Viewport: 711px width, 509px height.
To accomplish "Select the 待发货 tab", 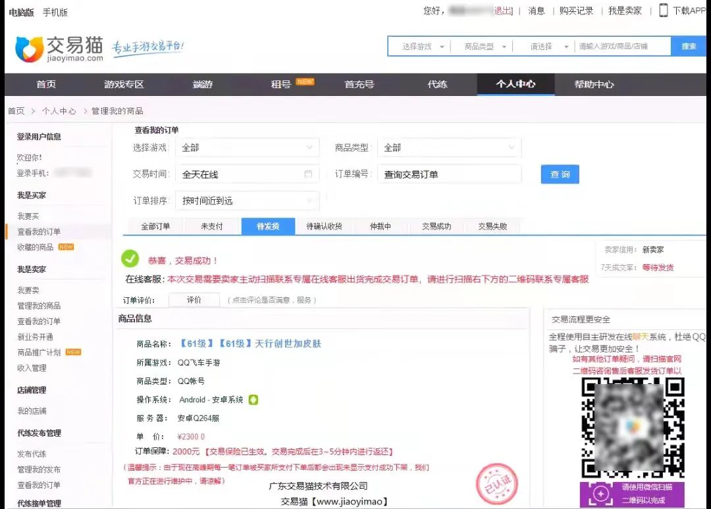I will coord(268,226).
